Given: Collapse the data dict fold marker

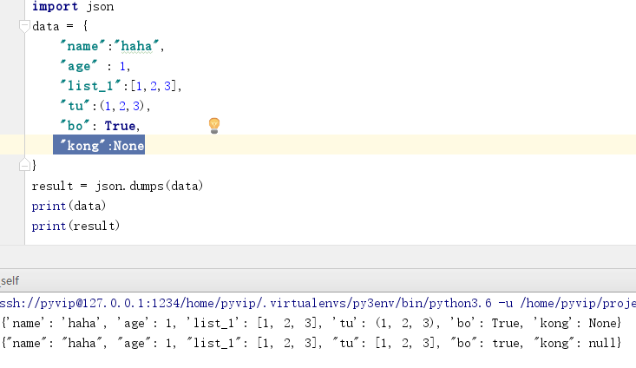Looking at the screenshot, I should point(24,26).
